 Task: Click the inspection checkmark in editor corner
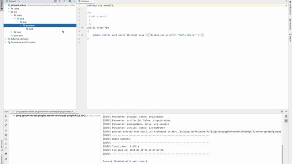coord(286,5)
